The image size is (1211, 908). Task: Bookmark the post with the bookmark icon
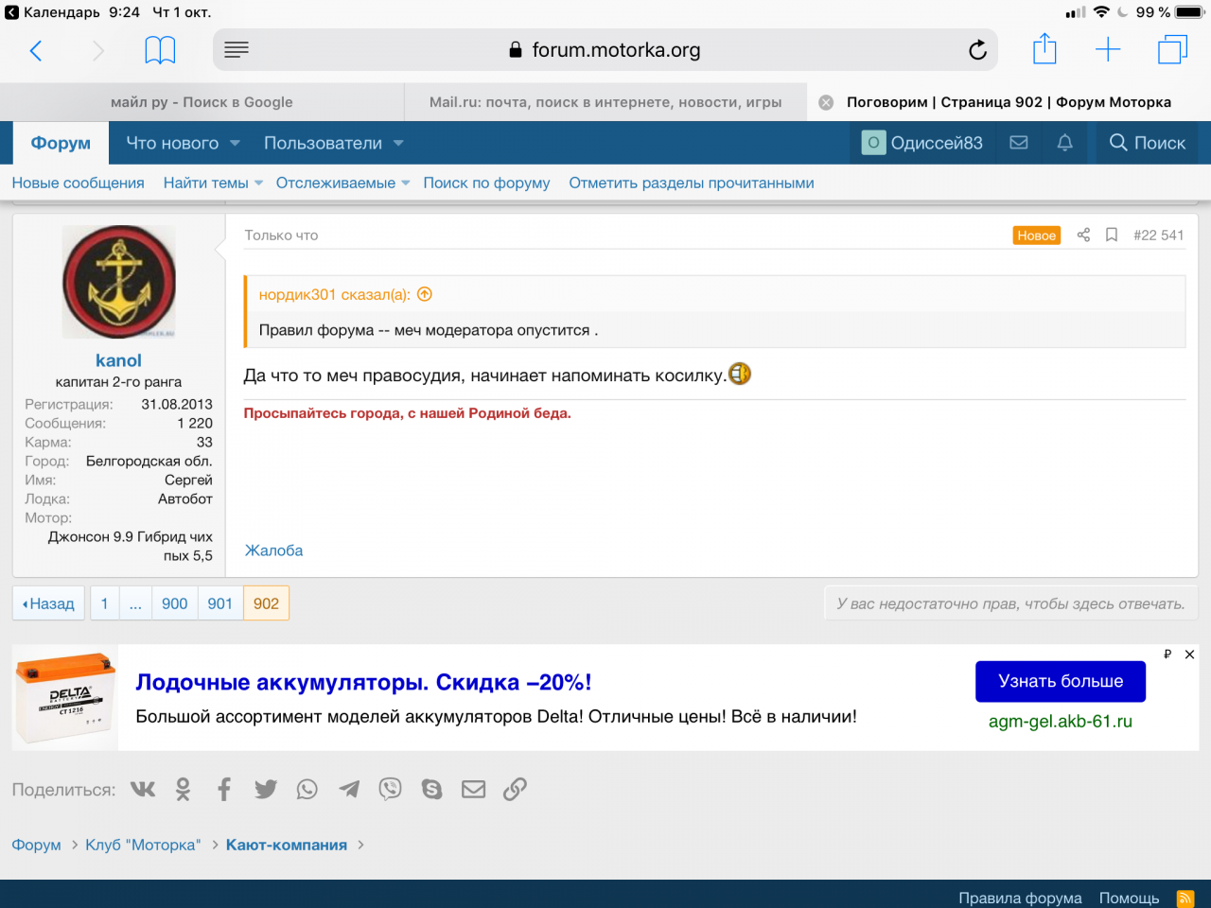coord(1112,236)
